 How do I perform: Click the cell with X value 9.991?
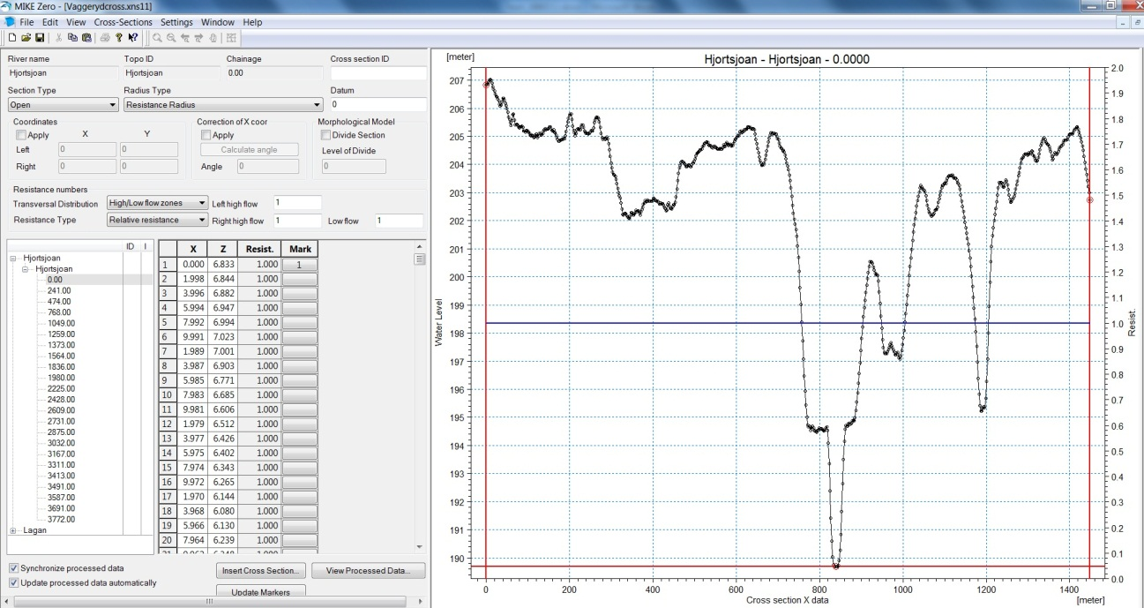tap(193, 337)
